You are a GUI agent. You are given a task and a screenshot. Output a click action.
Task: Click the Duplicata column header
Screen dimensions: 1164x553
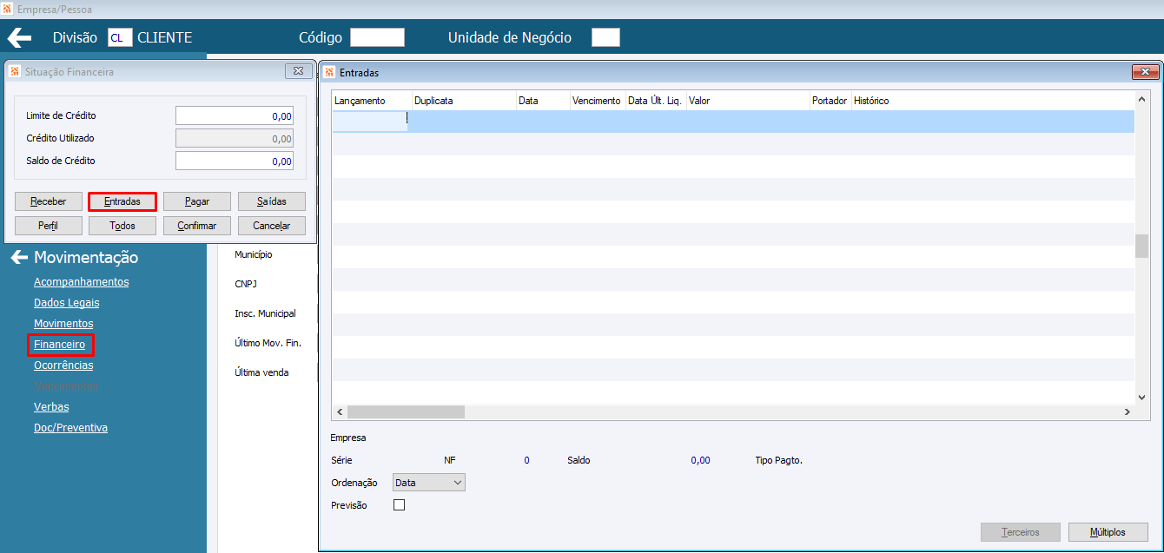pyautogui.click(x=464, y=101)
